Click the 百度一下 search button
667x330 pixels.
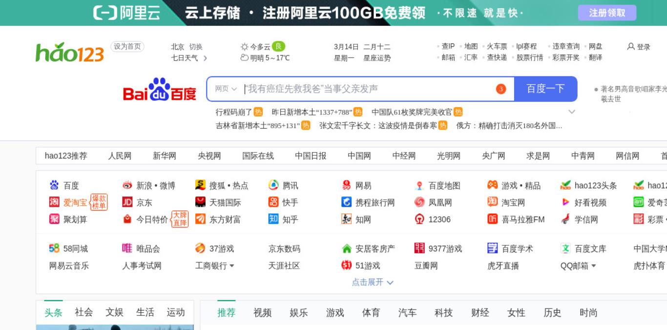pos(545,89)
